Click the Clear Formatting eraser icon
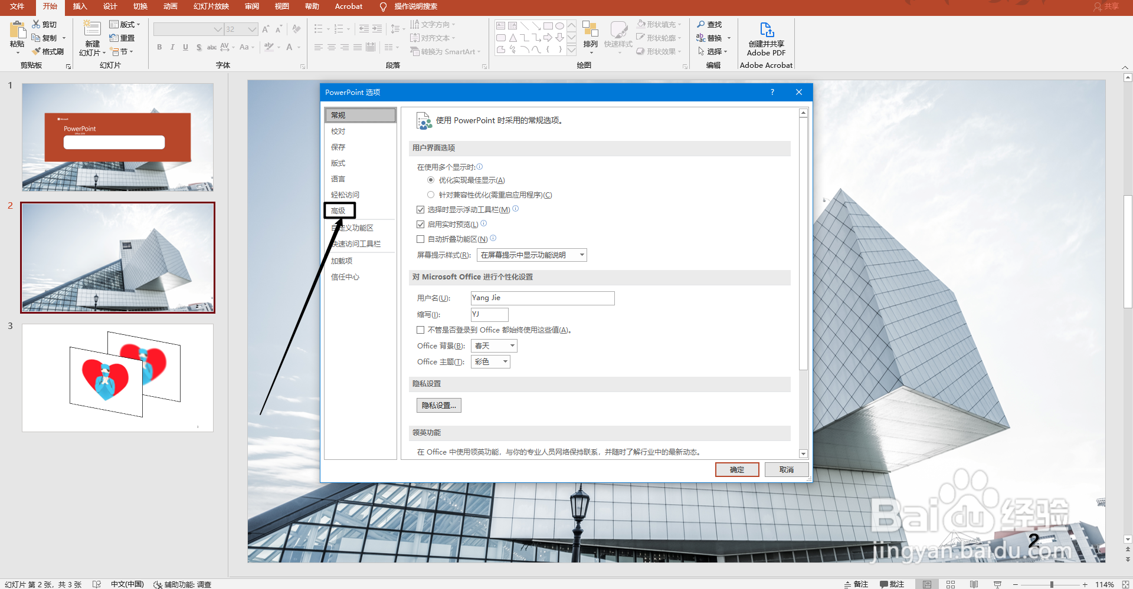The height and width of the screenshot is (589, 1133). pos(296,29)
